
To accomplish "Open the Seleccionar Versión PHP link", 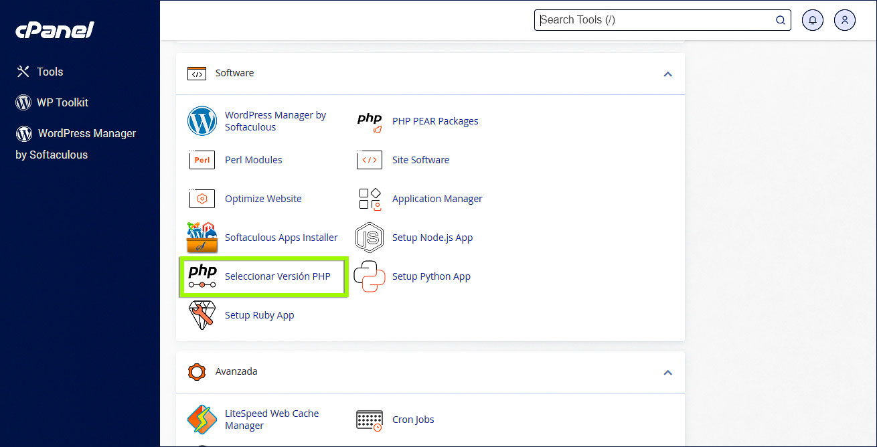I will point(277,276).
